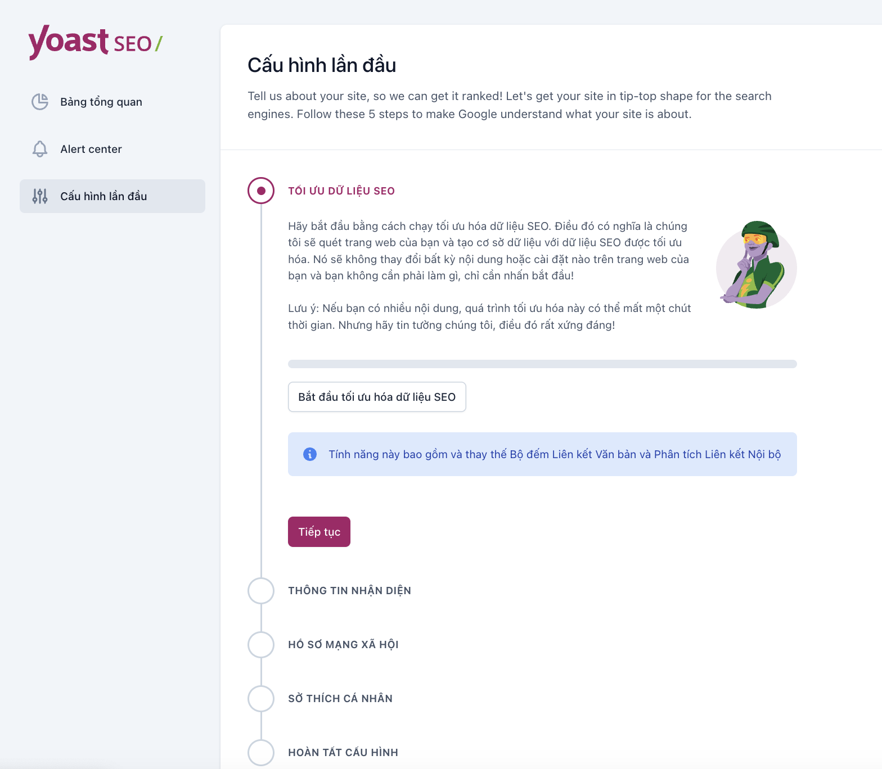
Task: Expand the SỞ THÍCH CÁ NHÂN step heading
Action: point(340,699)
